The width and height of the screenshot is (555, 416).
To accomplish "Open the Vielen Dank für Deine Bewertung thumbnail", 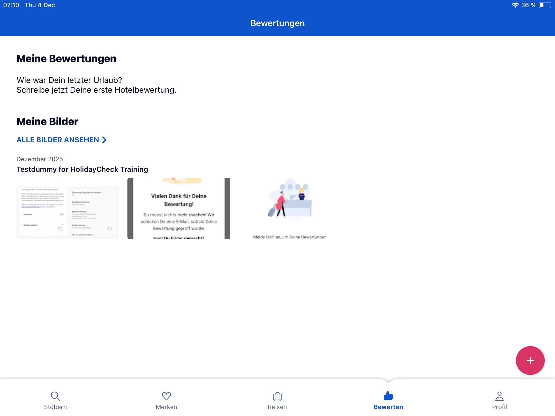I will coord(179,209).
